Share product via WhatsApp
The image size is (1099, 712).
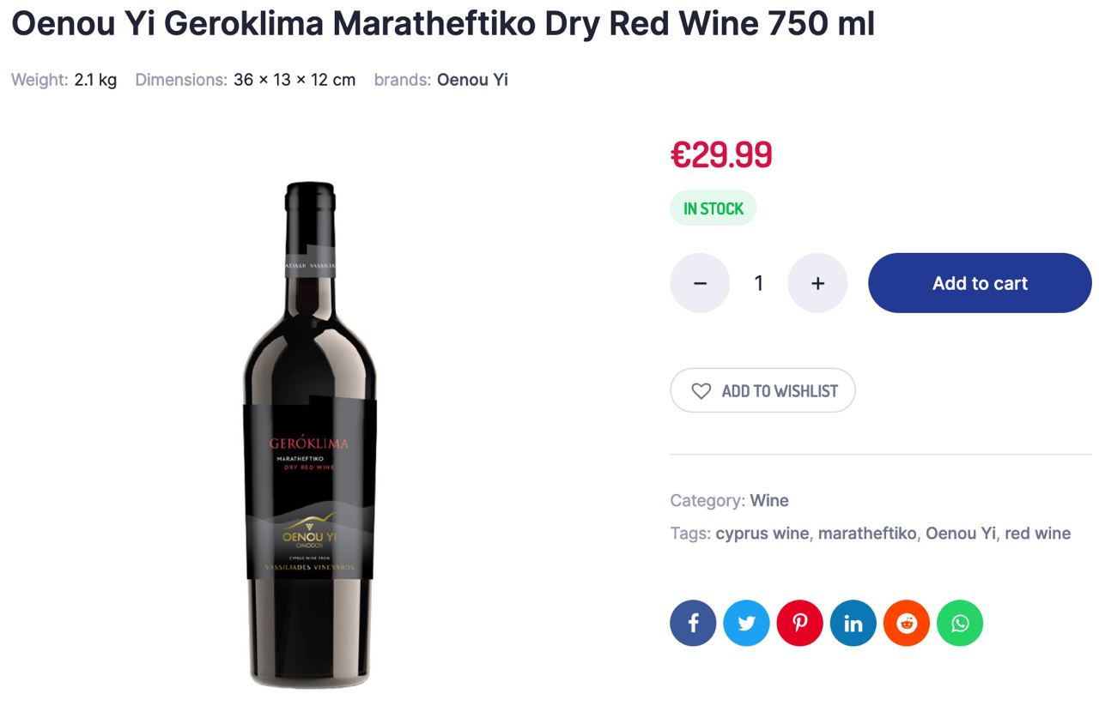coord(960,623)
